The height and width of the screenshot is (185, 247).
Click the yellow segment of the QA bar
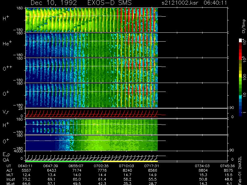point(130,161)
